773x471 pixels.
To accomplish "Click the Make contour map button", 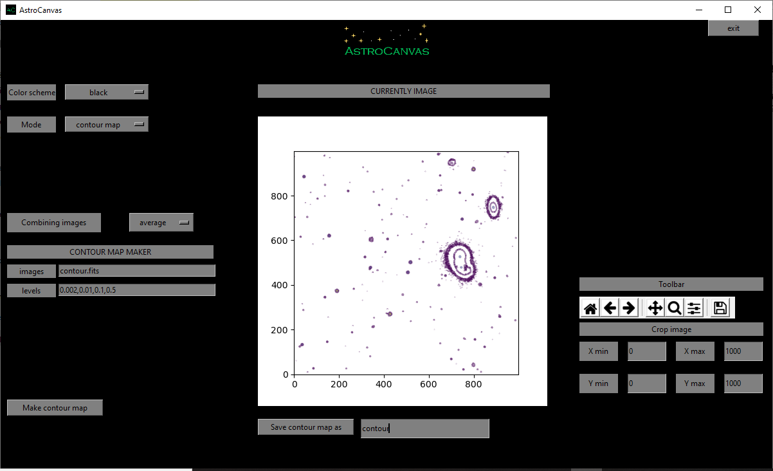I will [x=55, y=407].
